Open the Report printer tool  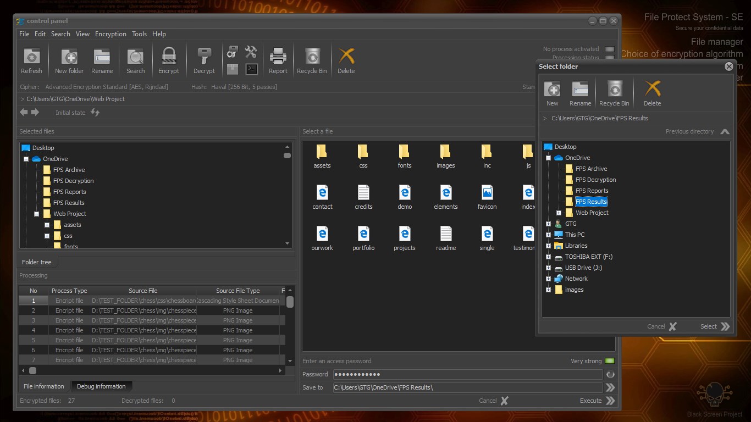tap(278, 57)
